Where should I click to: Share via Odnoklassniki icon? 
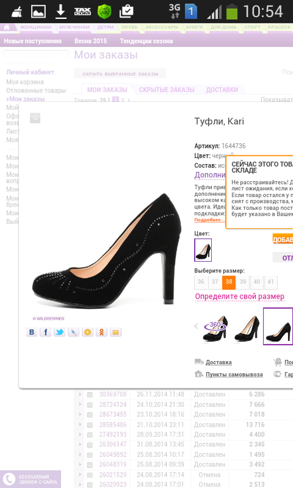tap(101, 332)
